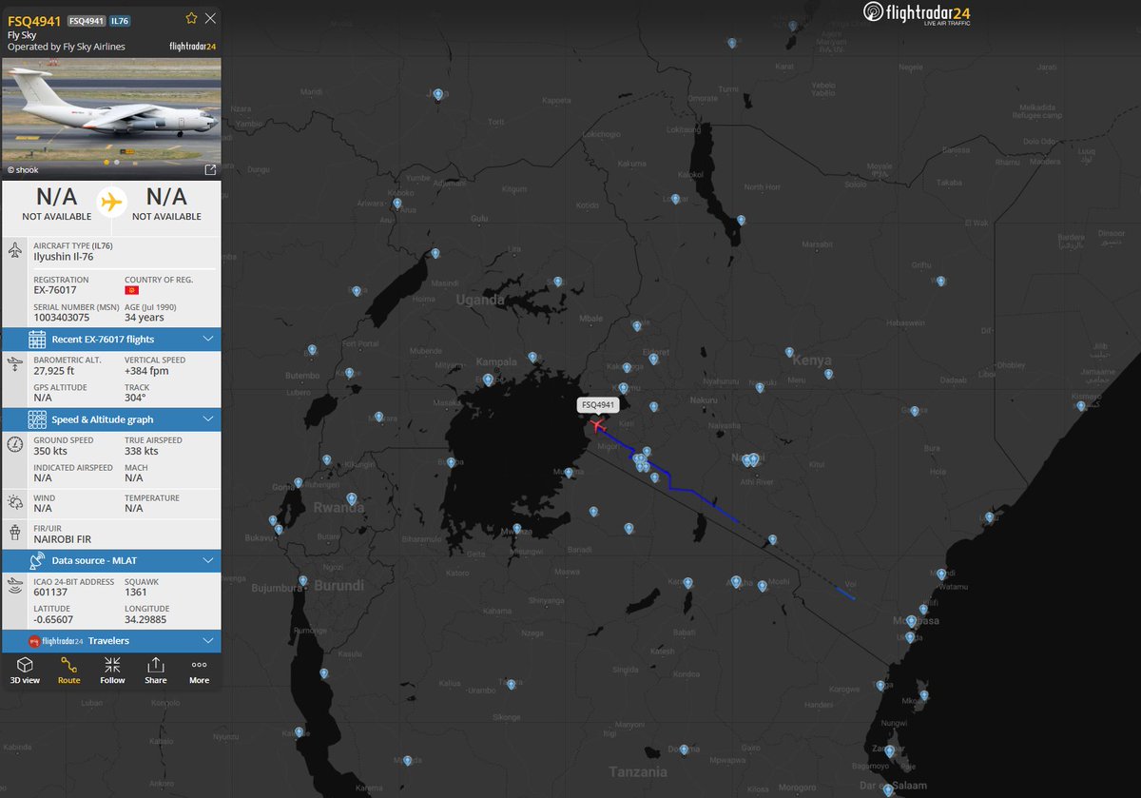
Task: Share this flight
Action: (156, 671)
